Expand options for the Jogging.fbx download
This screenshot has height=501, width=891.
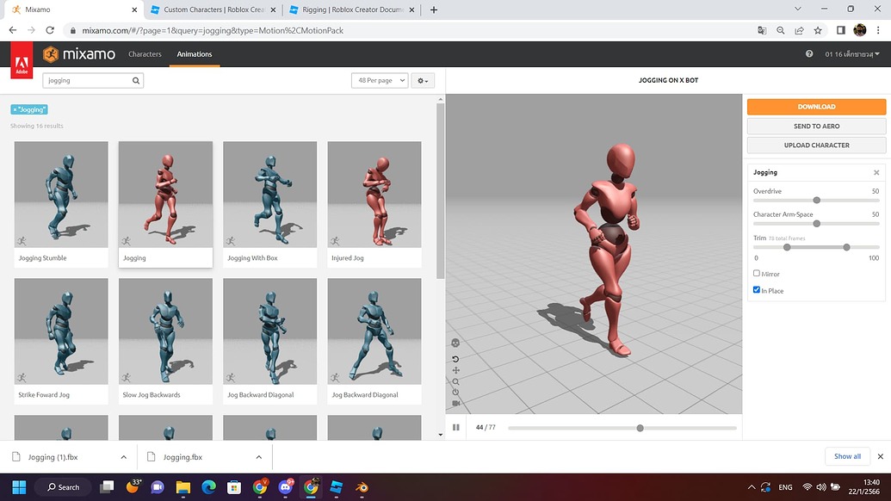(x=258, y=457)
